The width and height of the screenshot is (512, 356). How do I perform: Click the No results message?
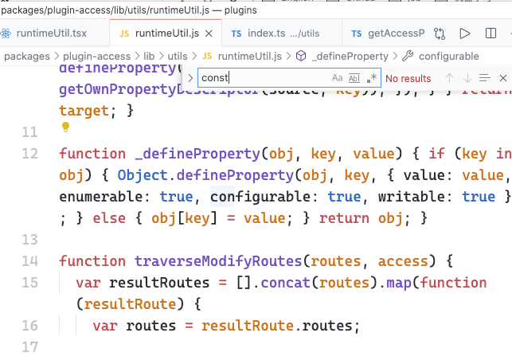[x=408, y=78]
